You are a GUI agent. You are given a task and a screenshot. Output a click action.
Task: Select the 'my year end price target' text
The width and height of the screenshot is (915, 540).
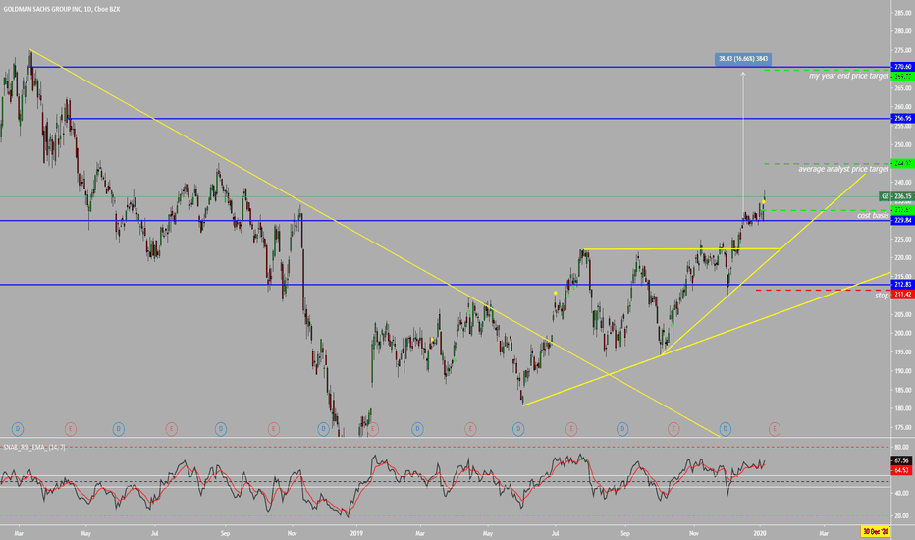tap(848, 76)
